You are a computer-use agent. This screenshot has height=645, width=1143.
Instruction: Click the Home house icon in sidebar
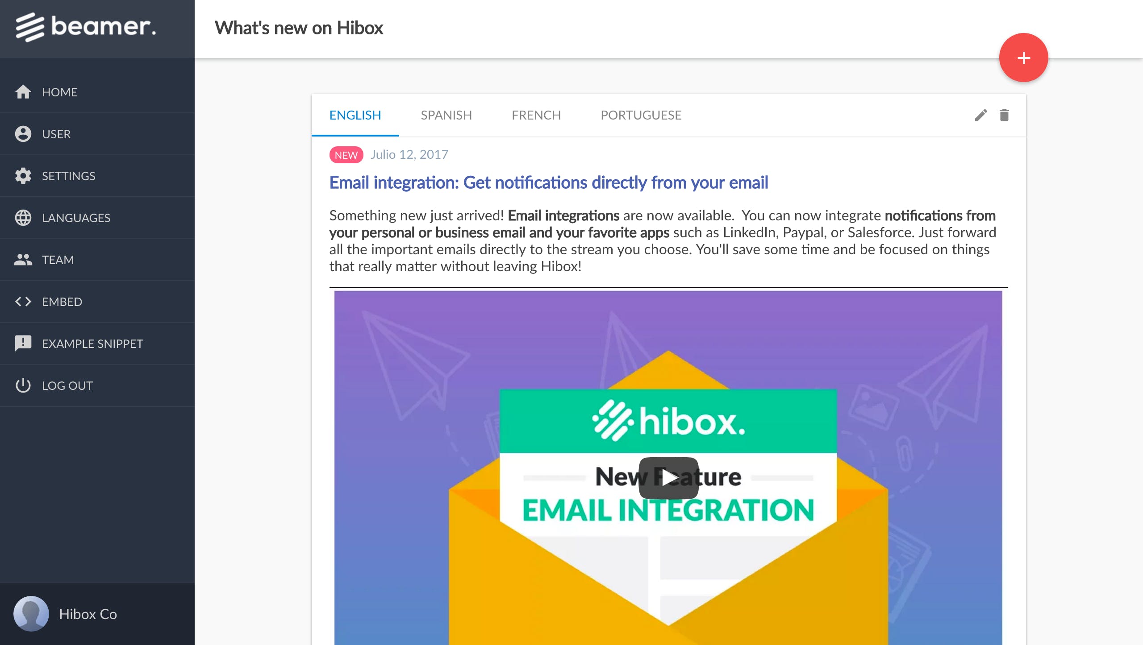[23, 92]
